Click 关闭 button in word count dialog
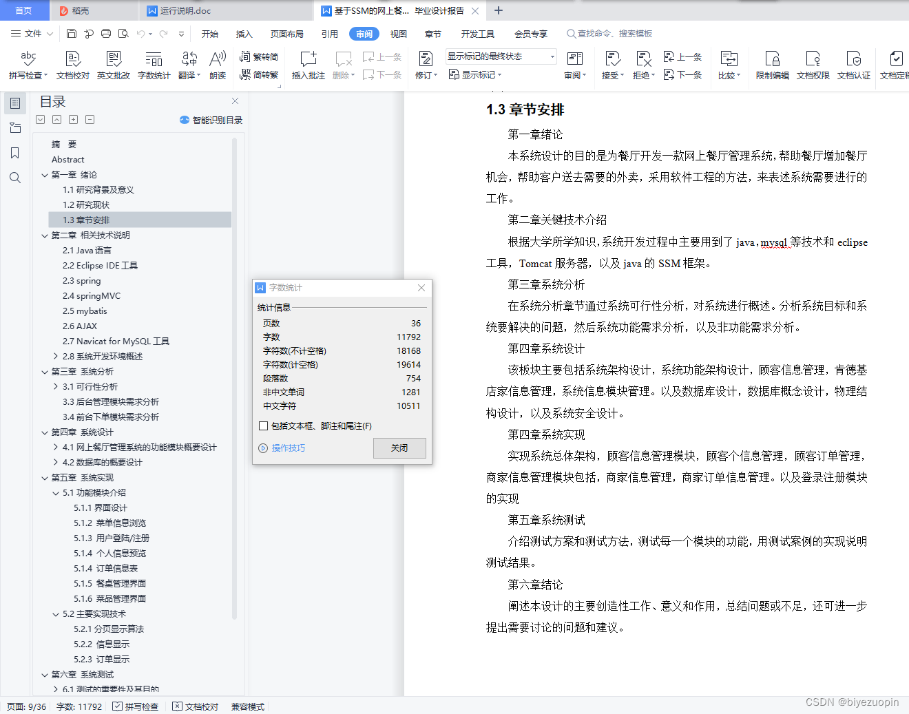This screenshot has width=909, height=714. click(x=399, y=448)
